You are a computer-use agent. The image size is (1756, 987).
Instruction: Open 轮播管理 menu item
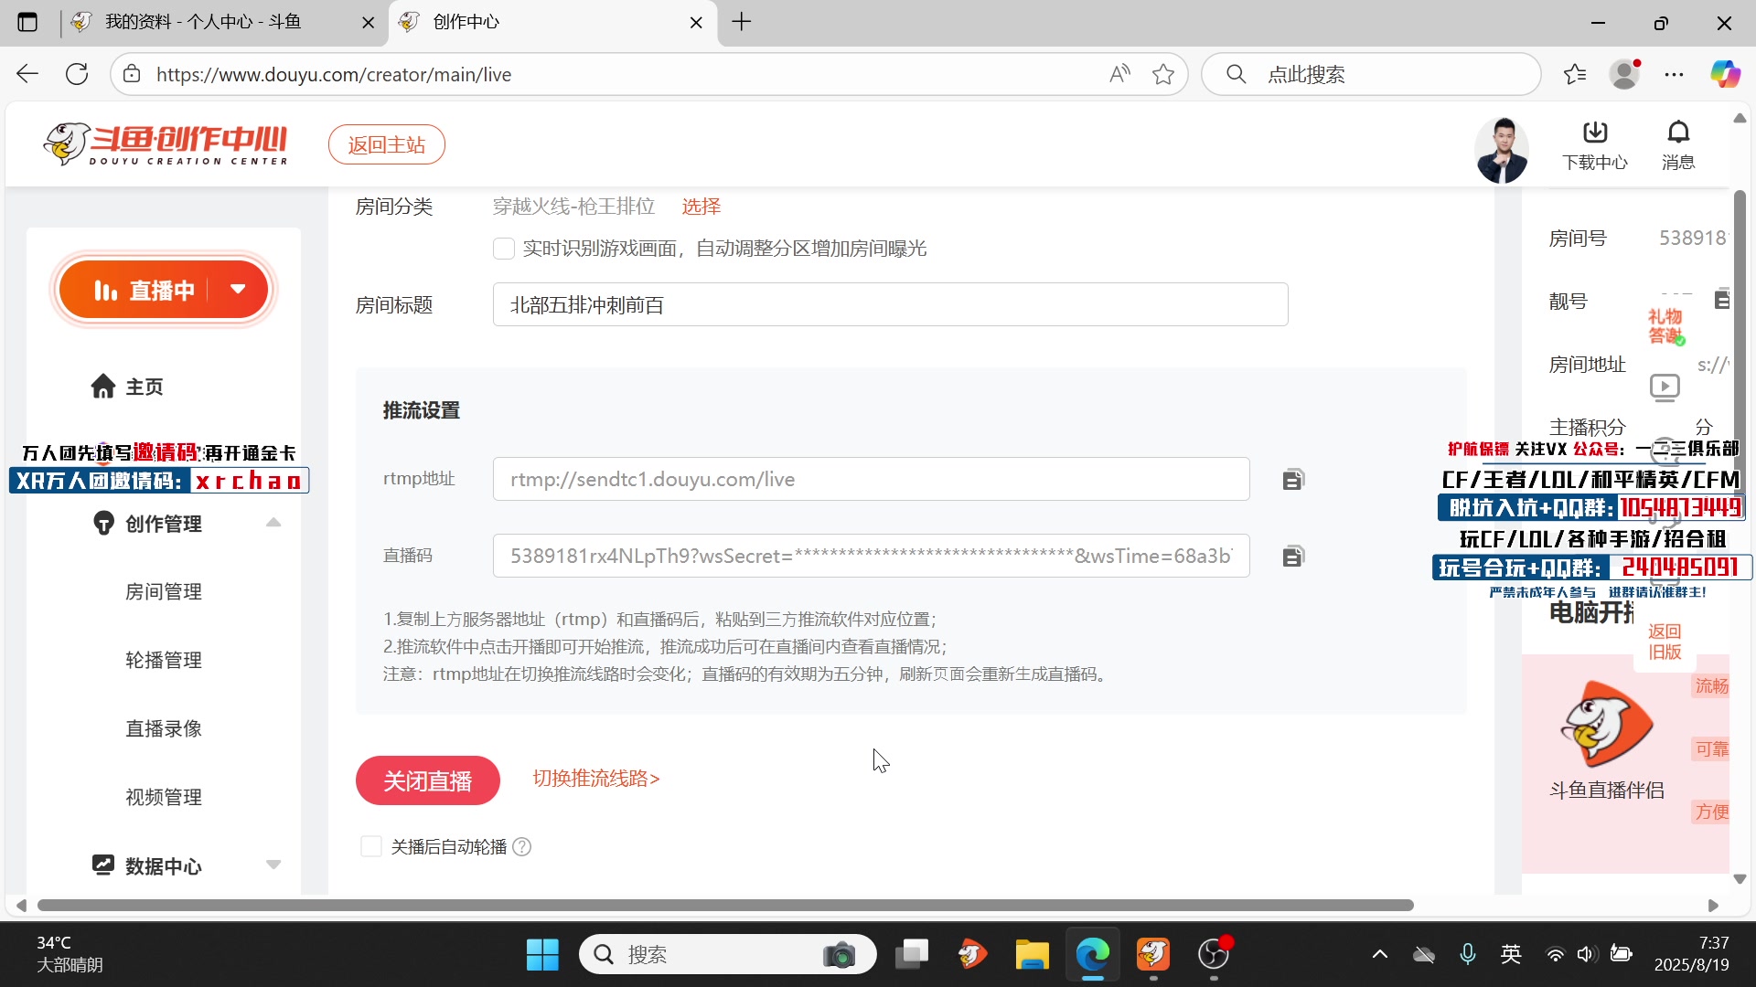pyautogui.click(x=164, y=661)
